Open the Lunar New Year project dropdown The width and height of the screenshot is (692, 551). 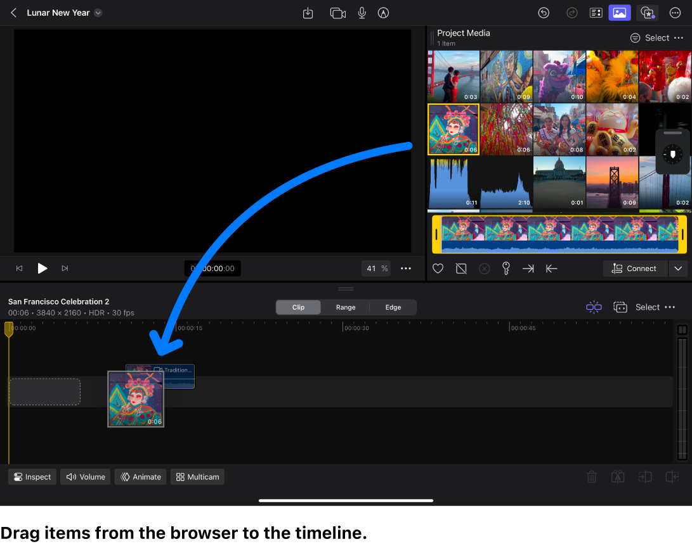(98, 13)
